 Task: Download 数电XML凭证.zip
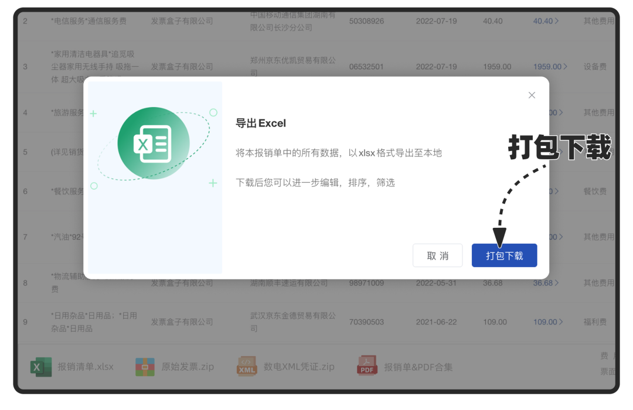tap(299, 367)
